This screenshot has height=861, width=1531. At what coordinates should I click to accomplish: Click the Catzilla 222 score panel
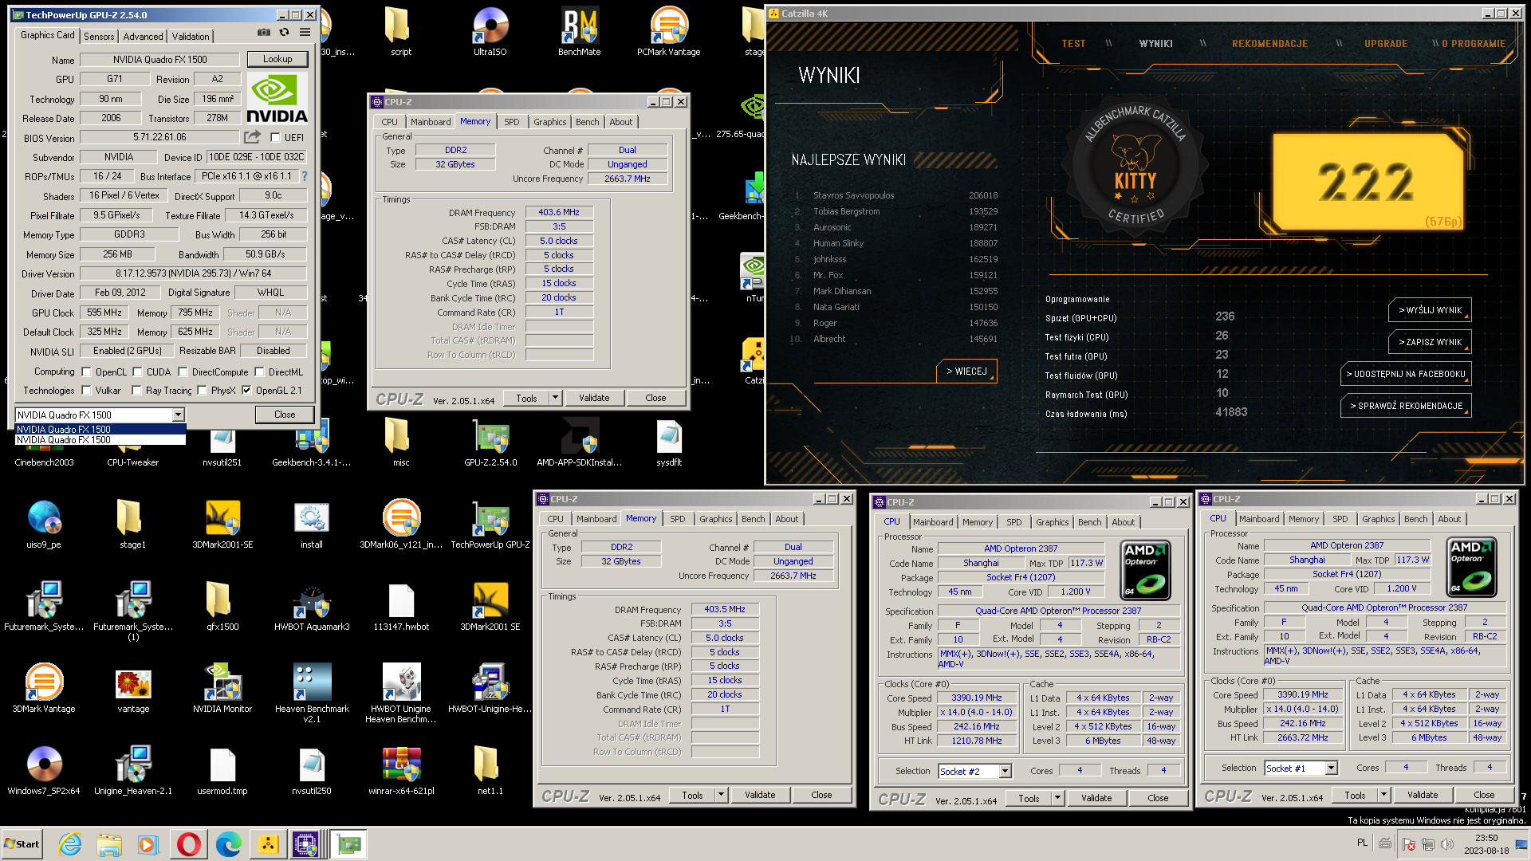pos(1368,182)
